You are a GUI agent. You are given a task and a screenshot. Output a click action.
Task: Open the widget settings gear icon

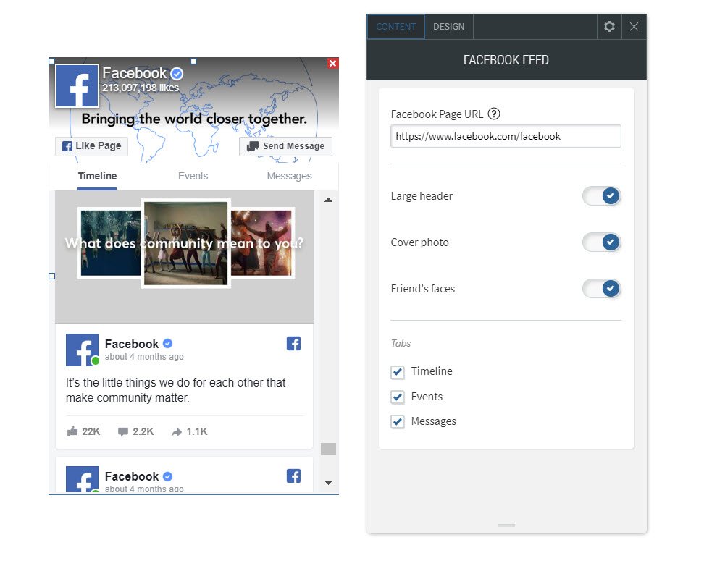[609, 27]
